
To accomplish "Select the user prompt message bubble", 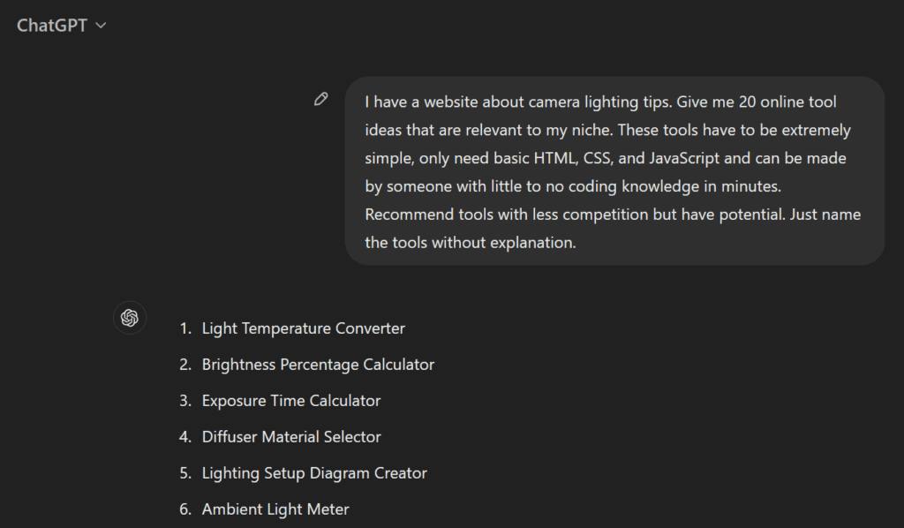I will (614, 170).
